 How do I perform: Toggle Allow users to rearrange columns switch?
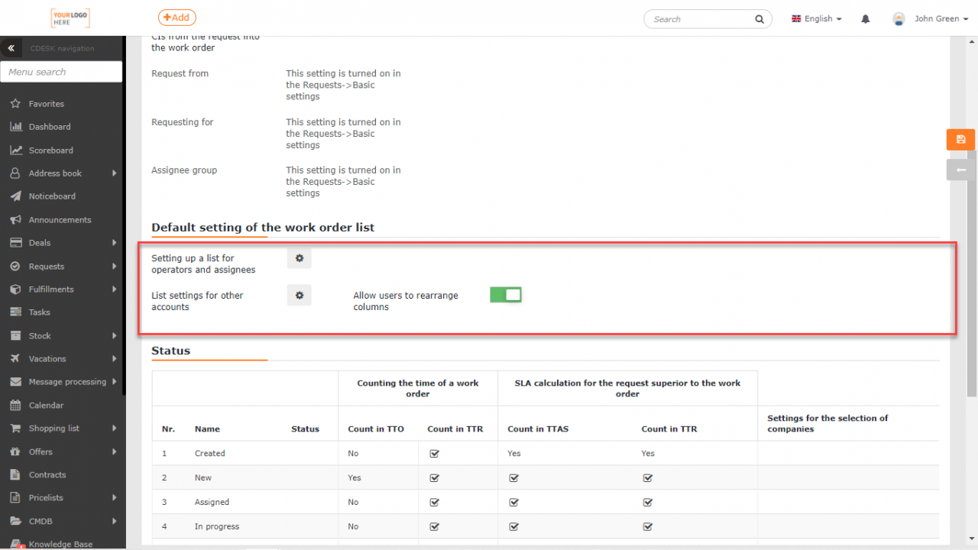point(506,295)
